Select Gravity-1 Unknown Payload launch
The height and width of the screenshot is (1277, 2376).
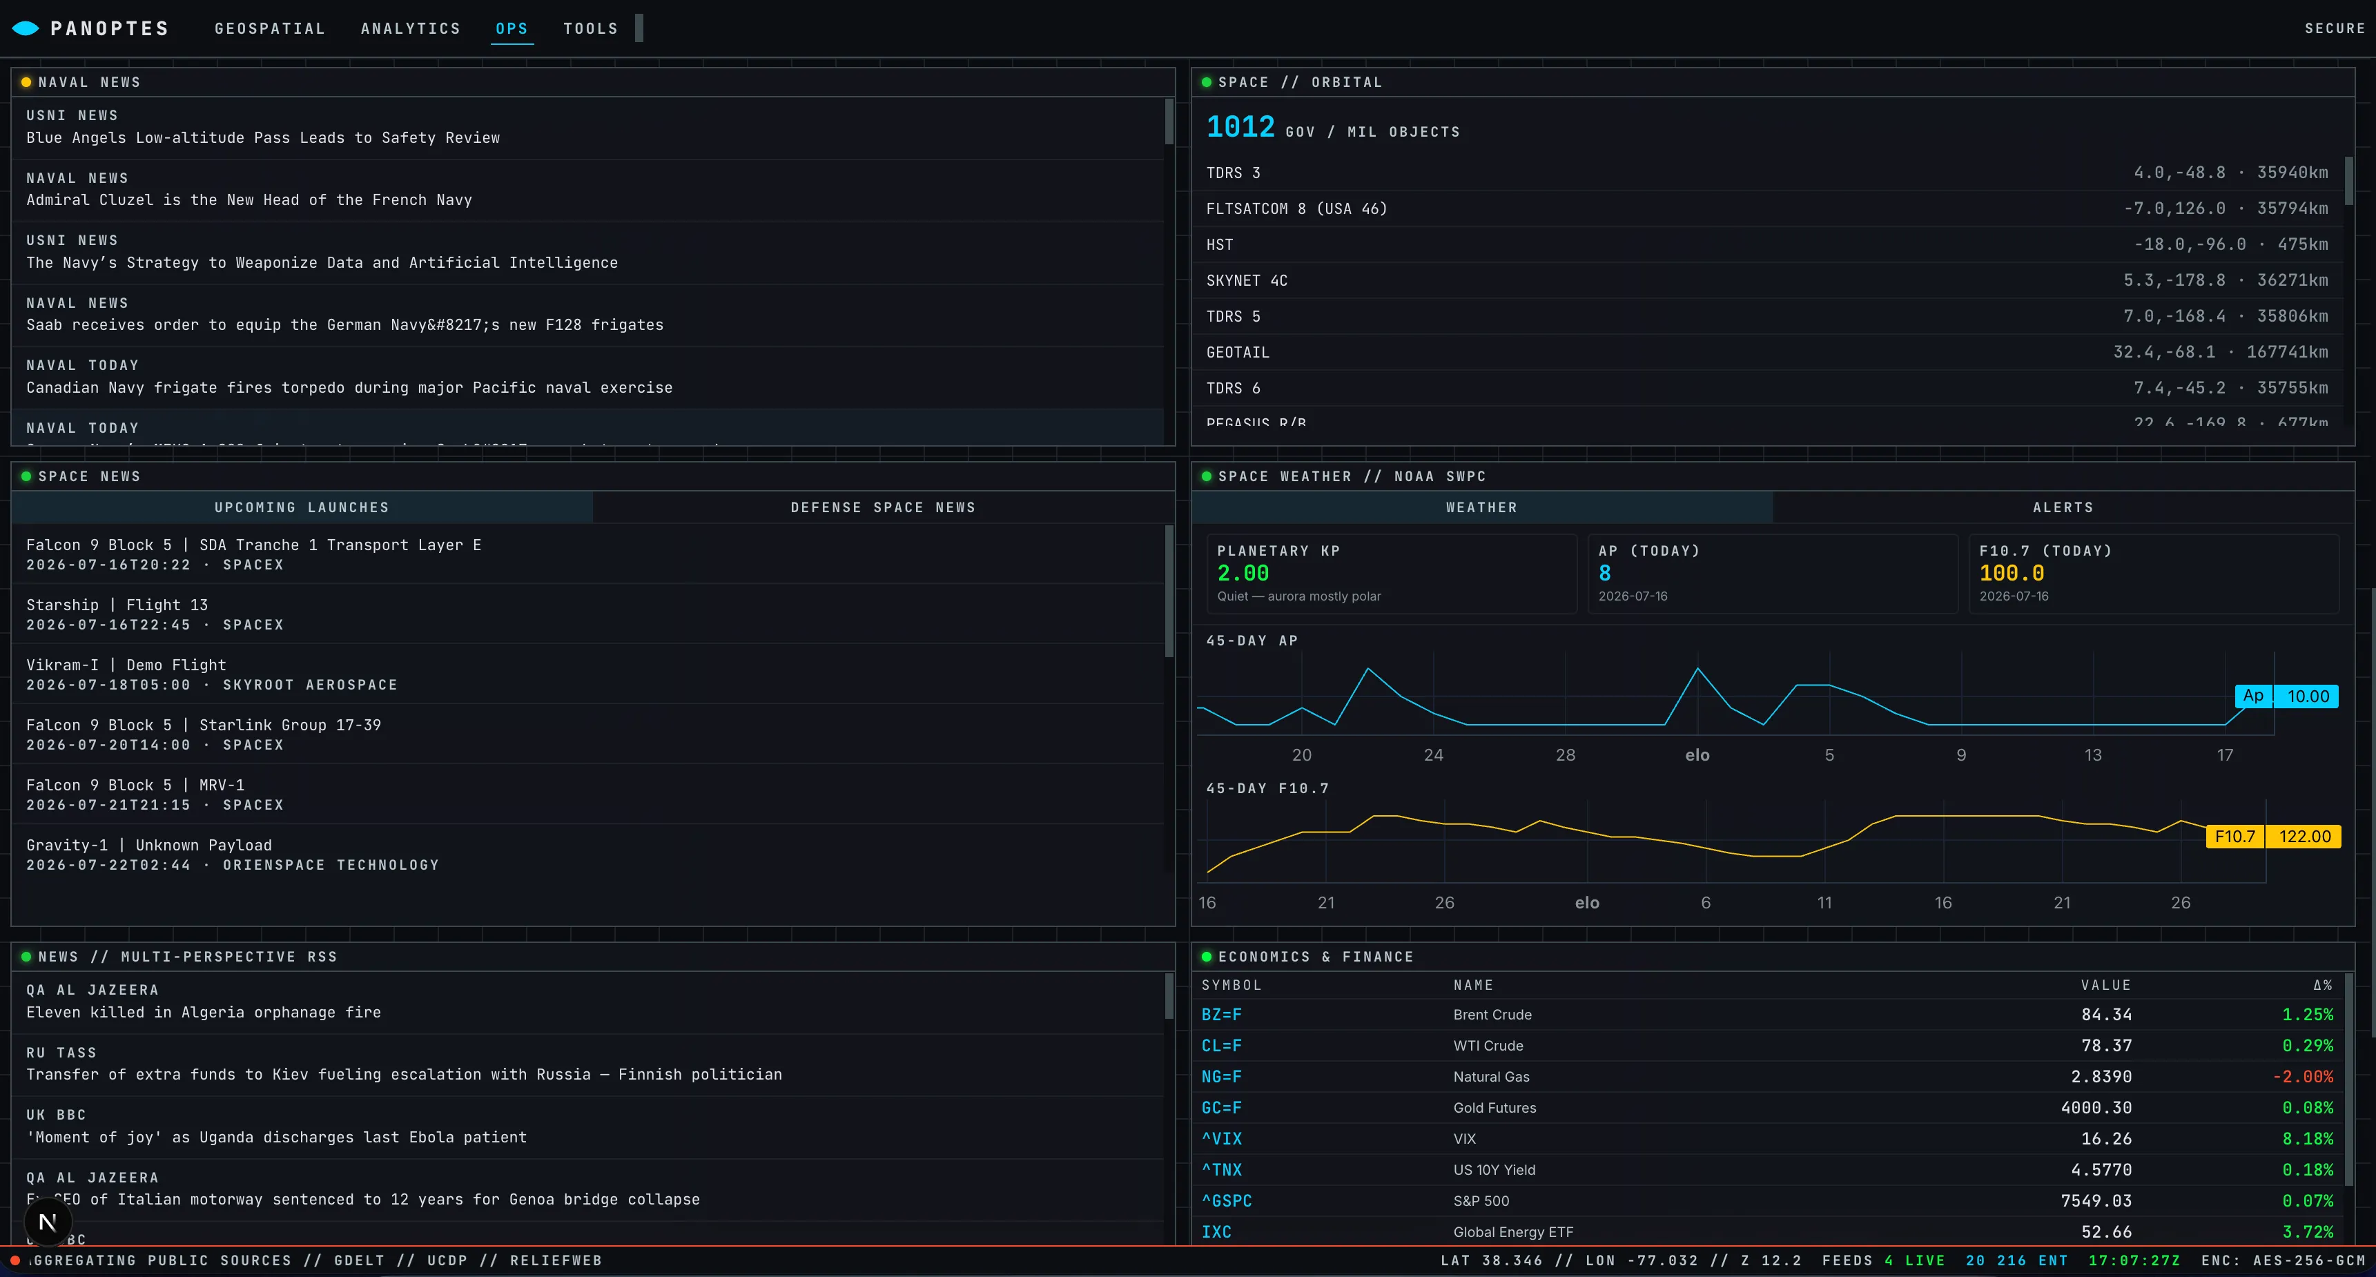pyautogui.click(x=587, y=854)
